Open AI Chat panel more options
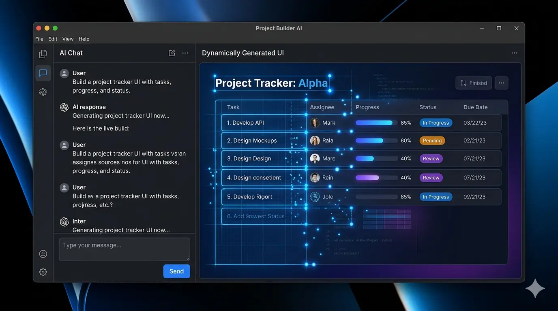558x311 pixels. click(x=185, y=53)
